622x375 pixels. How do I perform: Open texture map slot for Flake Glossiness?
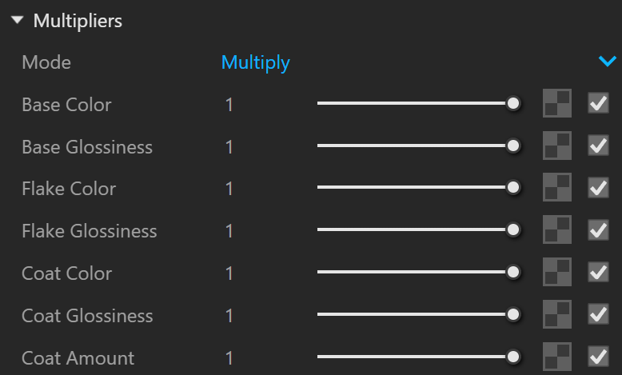[557, 229]
